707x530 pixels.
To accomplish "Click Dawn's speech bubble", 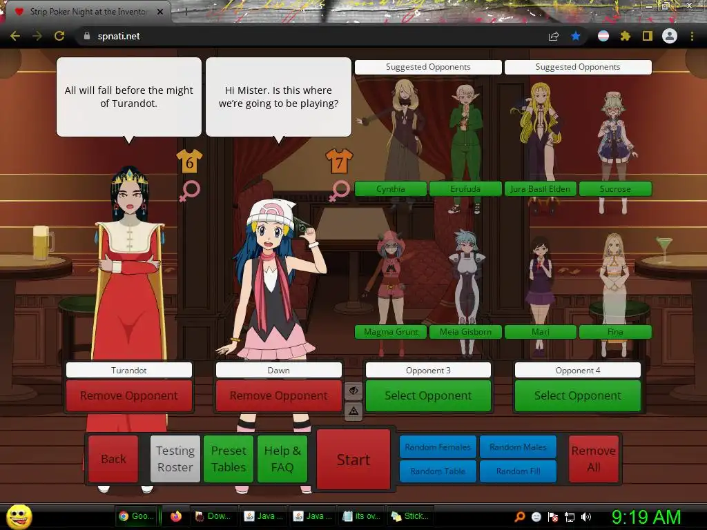I will pyautogui.click(x=279, y=97).
